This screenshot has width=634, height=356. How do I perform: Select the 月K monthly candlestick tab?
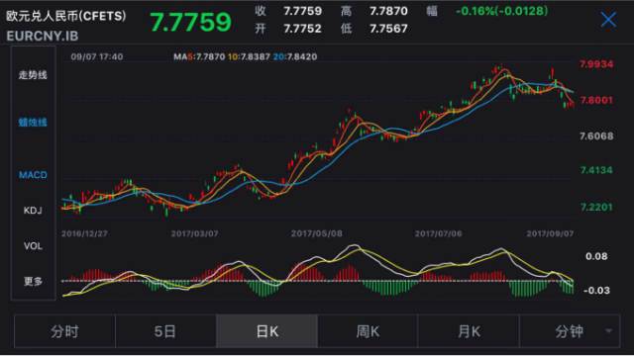click(x=469, y=331)
